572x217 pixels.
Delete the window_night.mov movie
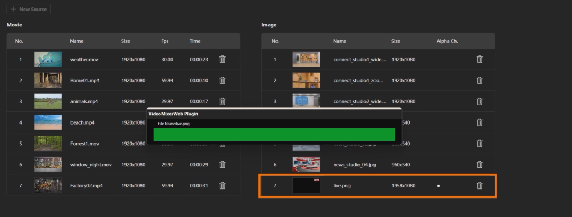coord(222,165)
